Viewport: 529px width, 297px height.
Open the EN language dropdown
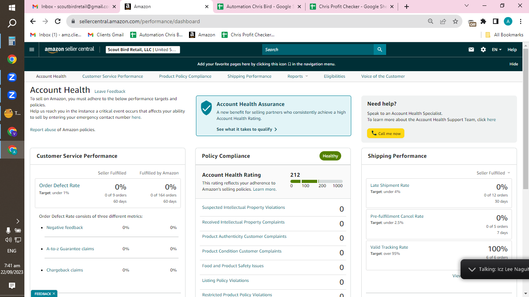point(496,49)
